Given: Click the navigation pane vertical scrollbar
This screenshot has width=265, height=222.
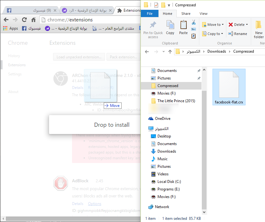Looking at the screenshot, I should tap(204, 142).
